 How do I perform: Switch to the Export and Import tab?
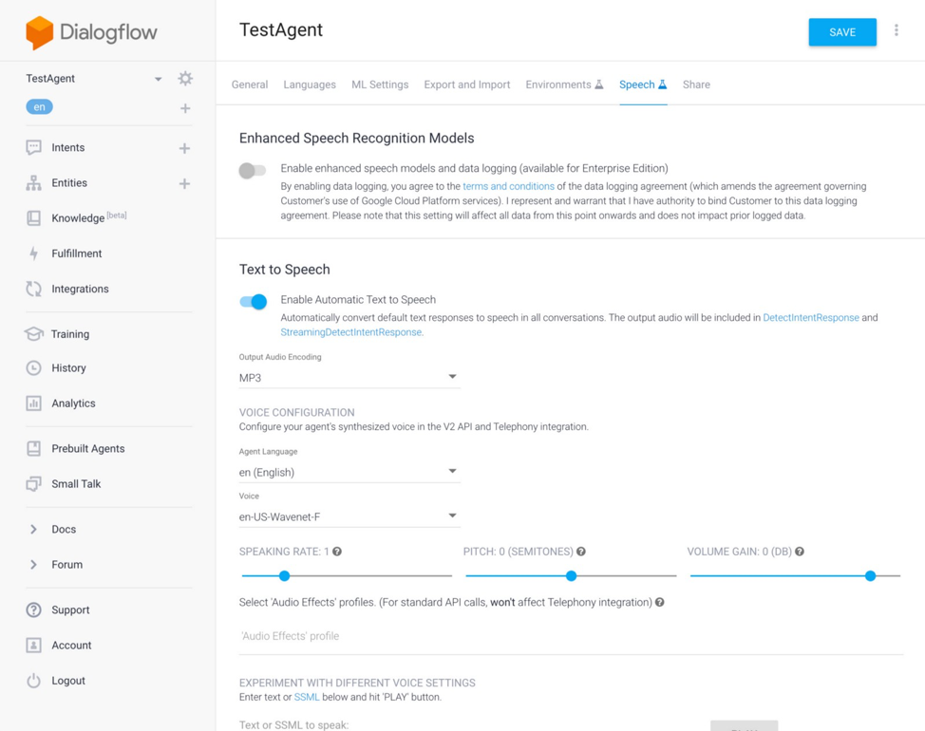[466, 84]
